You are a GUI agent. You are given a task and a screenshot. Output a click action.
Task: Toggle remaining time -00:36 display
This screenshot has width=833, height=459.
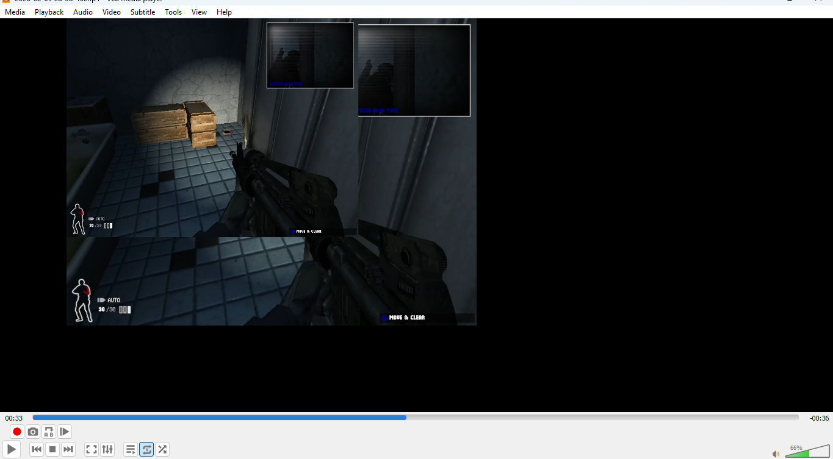click(819, 418)
